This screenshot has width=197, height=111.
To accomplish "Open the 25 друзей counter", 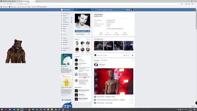I will pos(101,34).
